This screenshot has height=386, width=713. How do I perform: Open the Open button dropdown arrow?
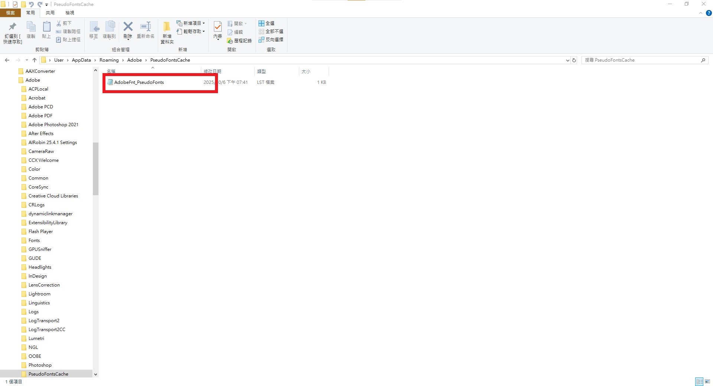point(245,23)
